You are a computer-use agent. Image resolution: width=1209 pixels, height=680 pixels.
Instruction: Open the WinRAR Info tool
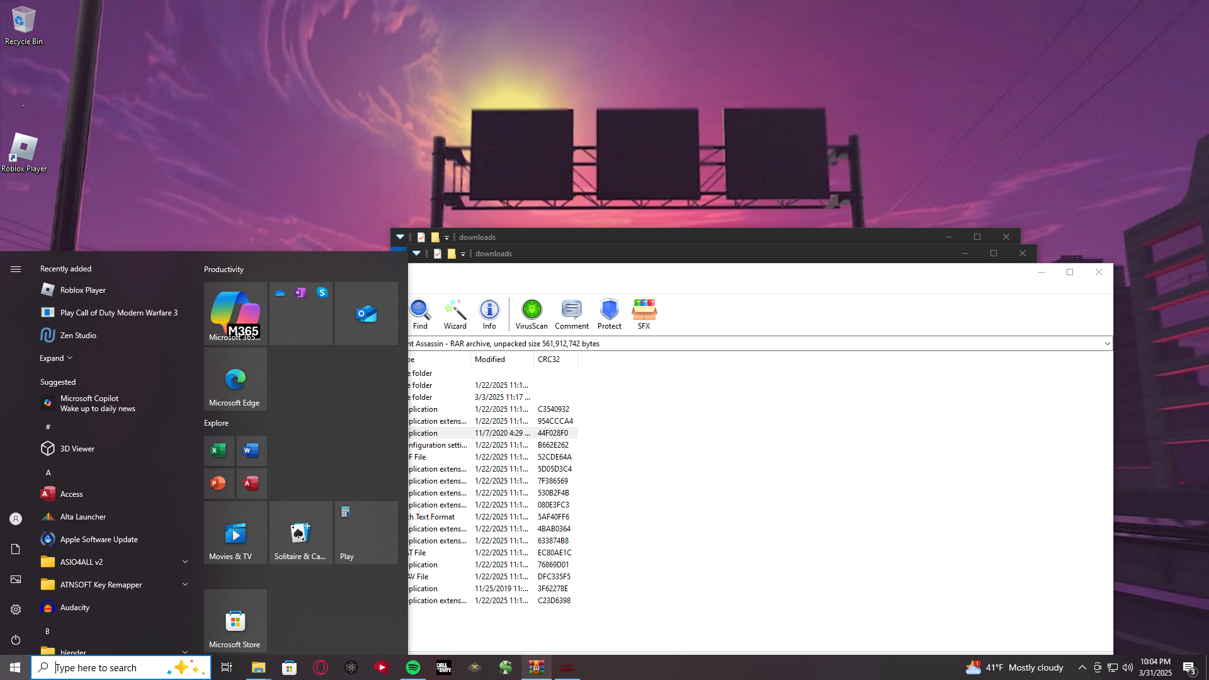[x=489, y=314]
